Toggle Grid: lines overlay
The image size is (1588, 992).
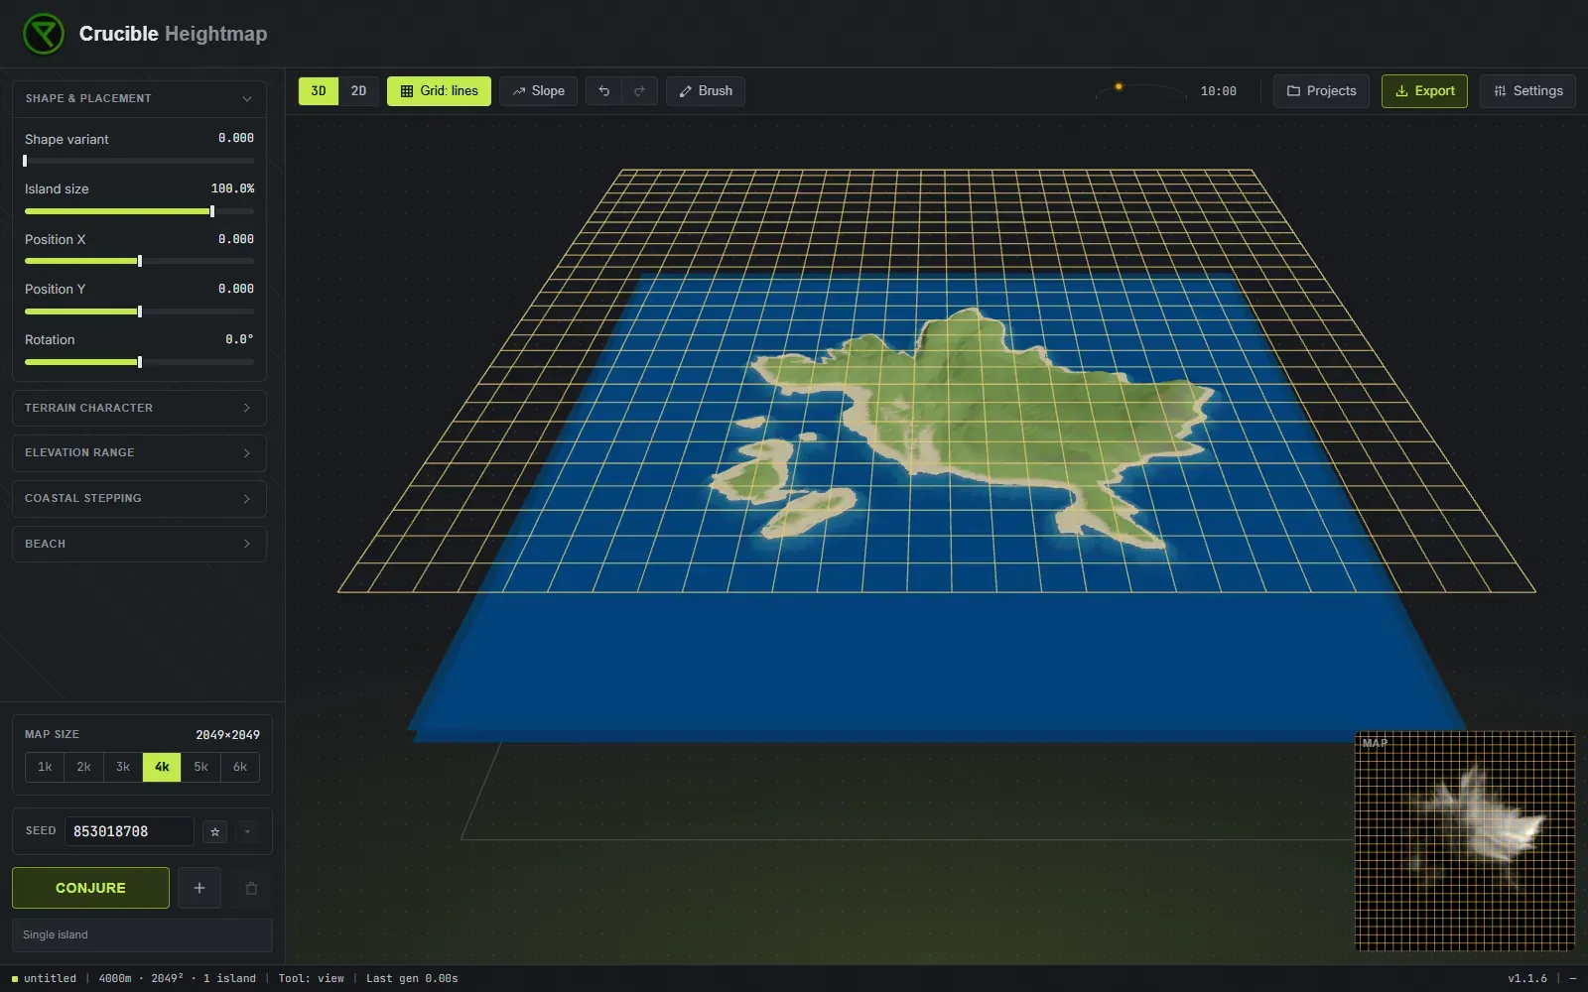439,91
